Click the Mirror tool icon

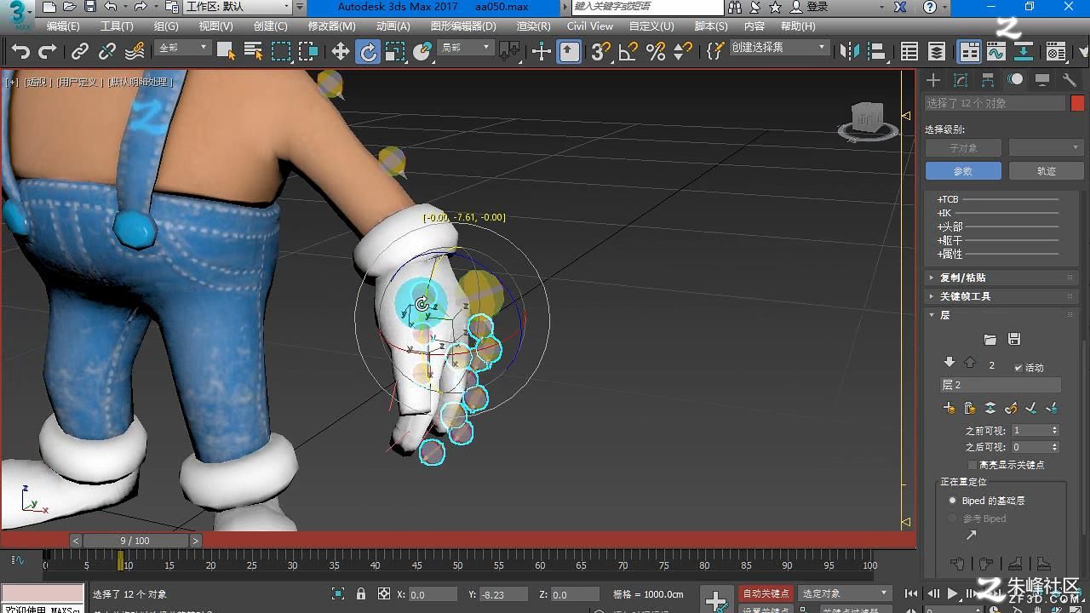[x=850, y=52]
